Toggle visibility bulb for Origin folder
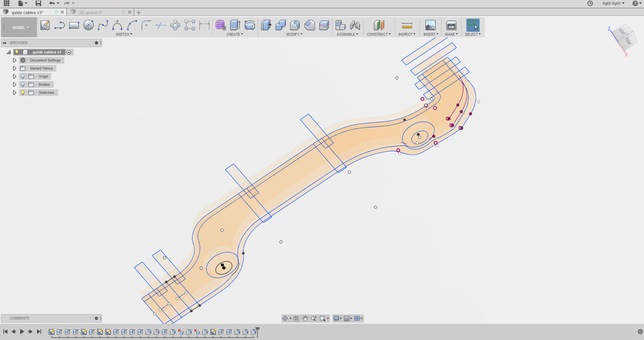The height and width of the screenshot is (340, 644). 23,76
